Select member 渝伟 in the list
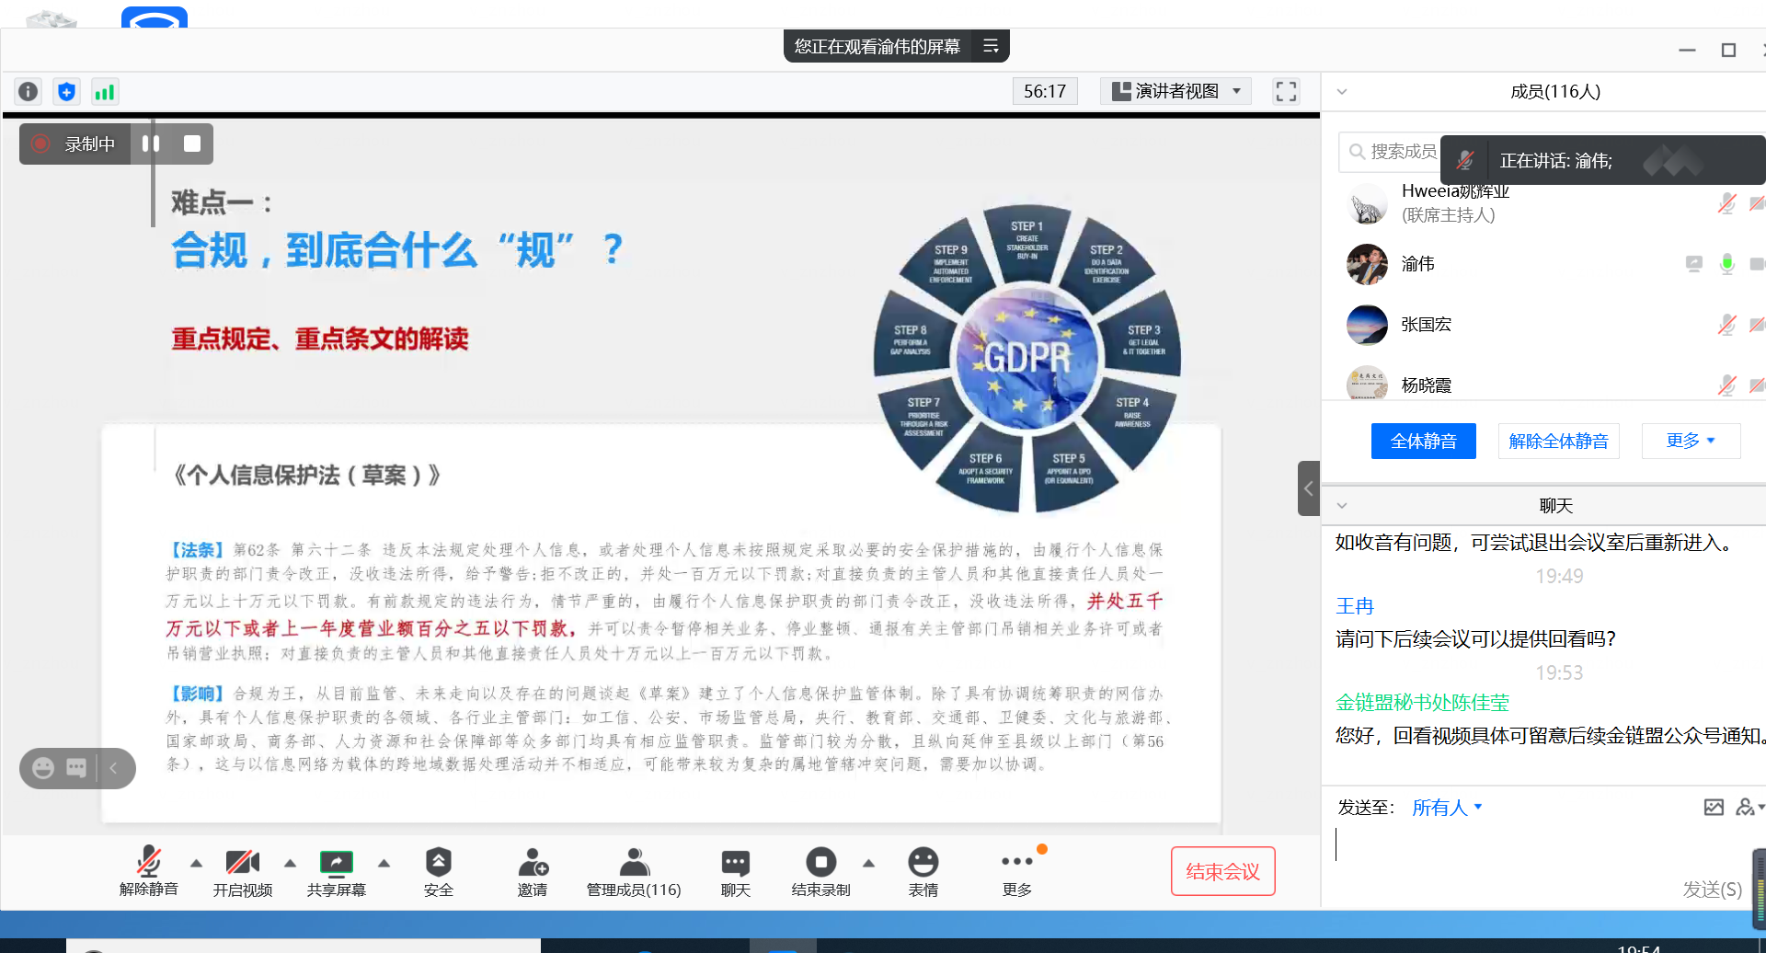Image resolution: width=1766 pixels, height=953 pixels. coord(1543,264)
